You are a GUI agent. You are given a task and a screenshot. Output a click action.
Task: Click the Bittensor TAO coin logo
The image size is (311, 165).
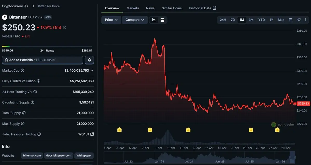(5, 17)
